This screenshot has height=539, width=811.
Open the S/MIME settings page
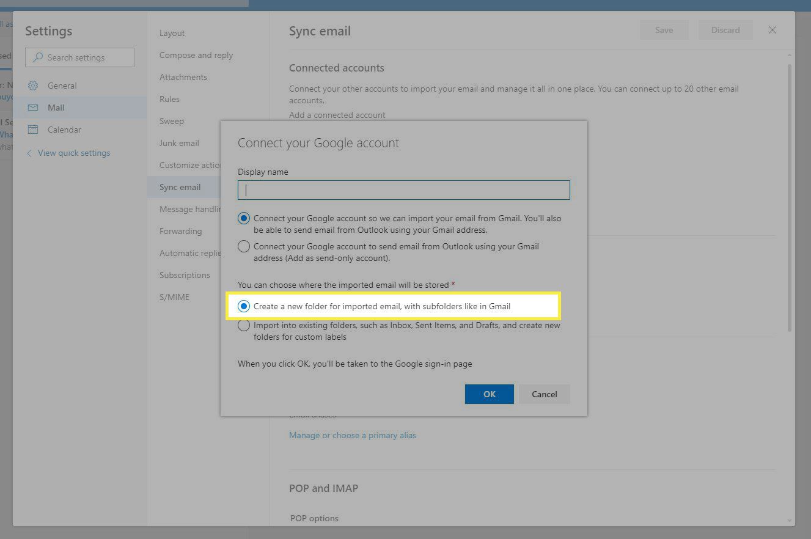(175, 297)
